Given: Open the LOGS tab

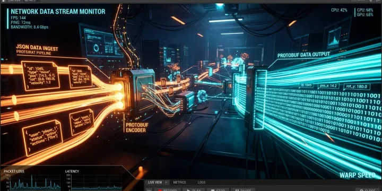Looking at the screenshot, I should point(202,182).
